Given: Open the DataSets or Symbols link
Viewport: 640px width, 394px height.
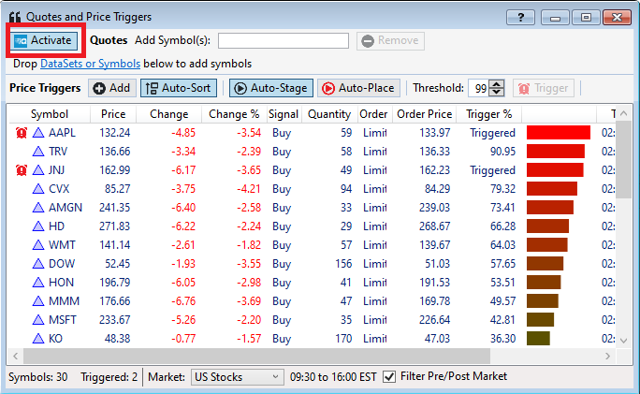Looking at the screenshot, I should [x=90, y=64].
